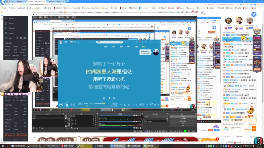Switch to the MV tab in music player
The width and height of the screenshot is (264, 148).
(x=128, y=47)
